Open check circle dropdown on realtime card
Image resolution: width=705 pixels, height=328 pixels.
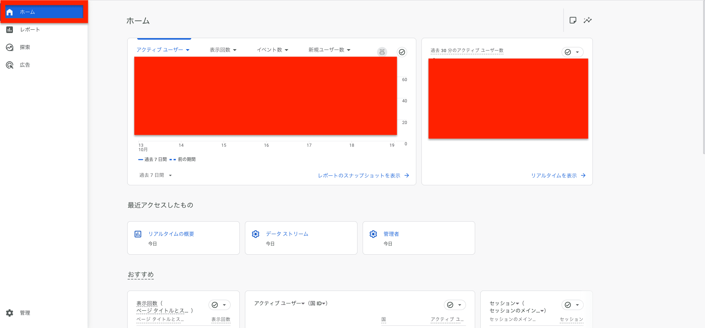coord(572,52)
